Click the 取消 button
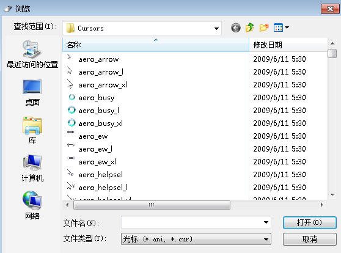This screenshot has height=253, width=341. pos(310,240)
